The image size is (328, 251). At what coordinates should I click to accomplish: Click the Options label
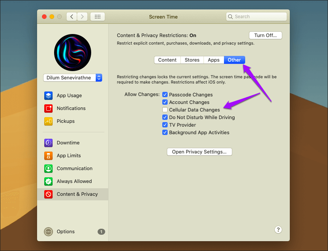pos(66,232)
